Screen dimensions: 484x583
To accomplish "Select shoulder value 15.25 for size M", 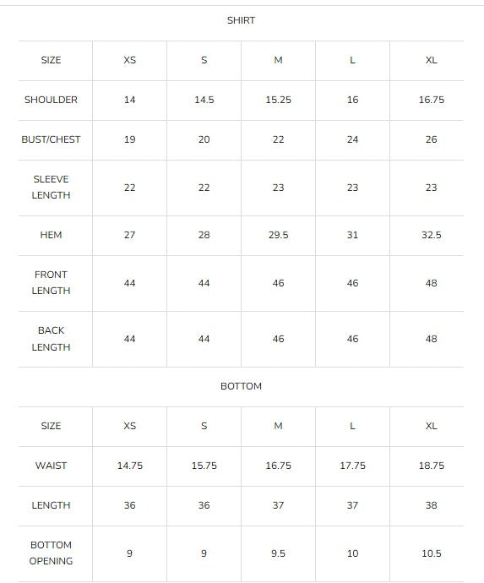I will click(x=278, y=100).
